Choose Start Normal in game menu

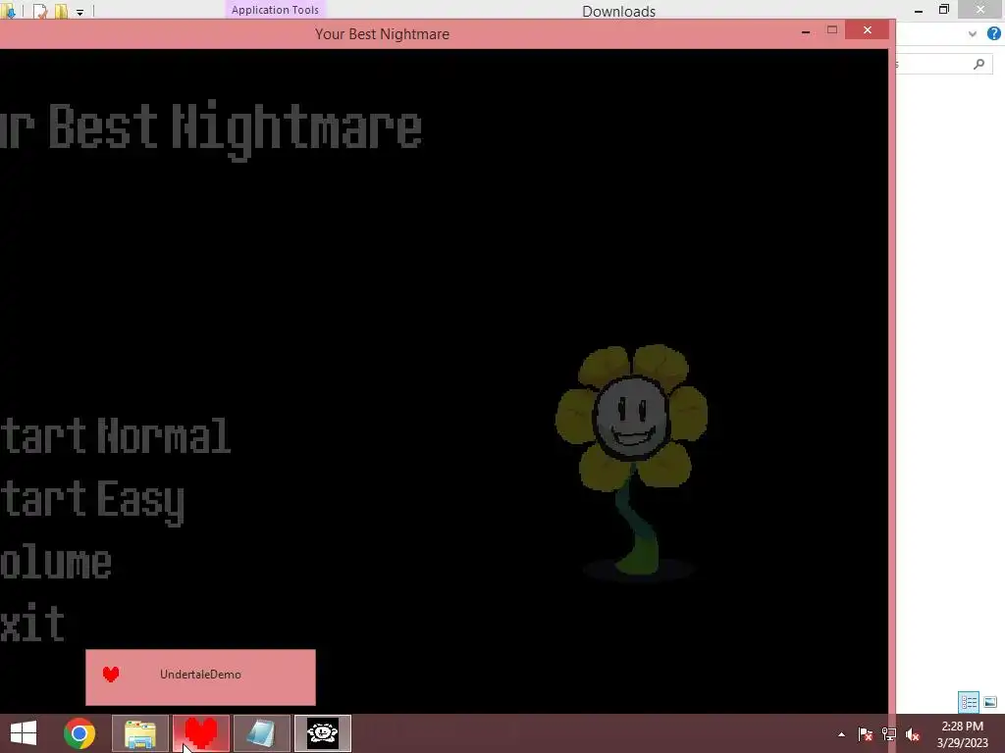pos(116,436)
